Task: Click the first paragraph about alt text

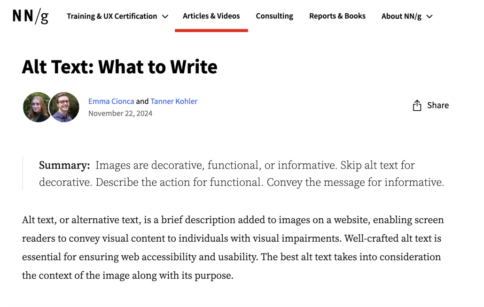Action: pyautogui.click(x=233, y=247)
